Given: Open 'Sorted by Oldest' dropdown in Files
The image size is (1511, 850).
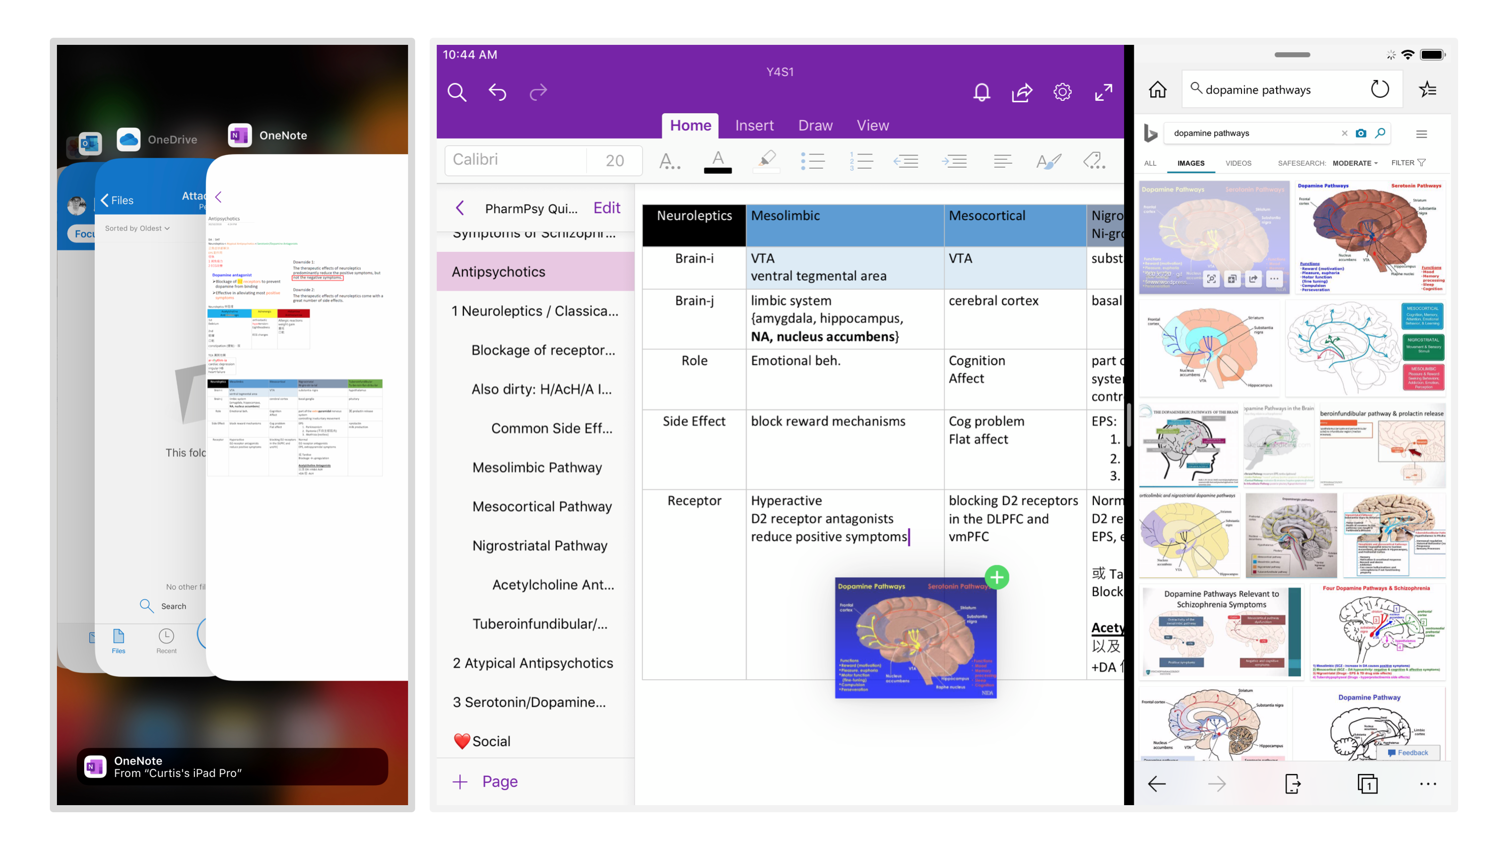Looking at the screenshot, I should tap(137, 228).
